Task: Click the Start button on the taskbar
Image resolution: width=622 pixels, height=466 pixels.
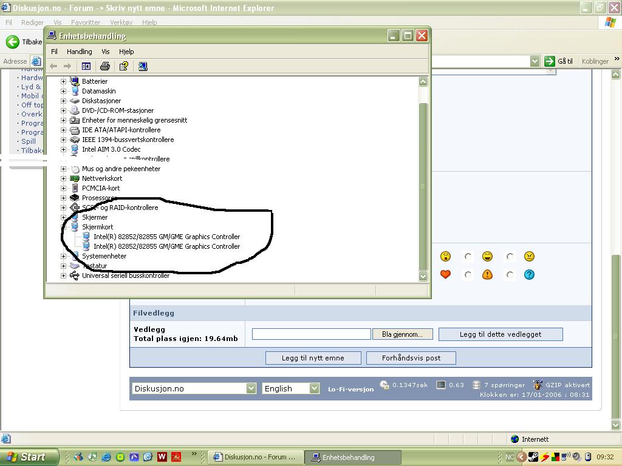Action: (x=29, y=457)
